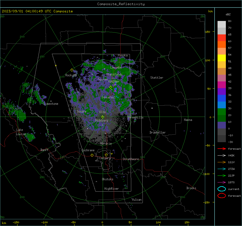Click the Hanna city label

point(188,120)
